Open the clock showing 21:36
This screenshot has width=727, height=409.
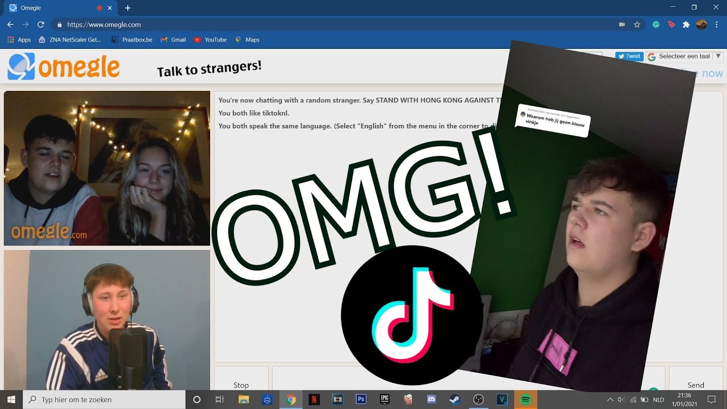(684, 399)
